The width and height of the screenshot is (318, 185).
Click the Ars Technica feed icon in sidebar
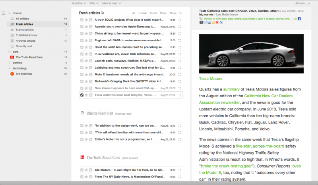pos(12,74)
